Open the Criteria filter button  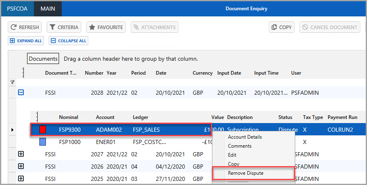point(64,27)
